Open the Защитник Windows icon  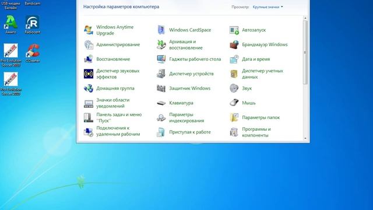click(x=161, y=88)
